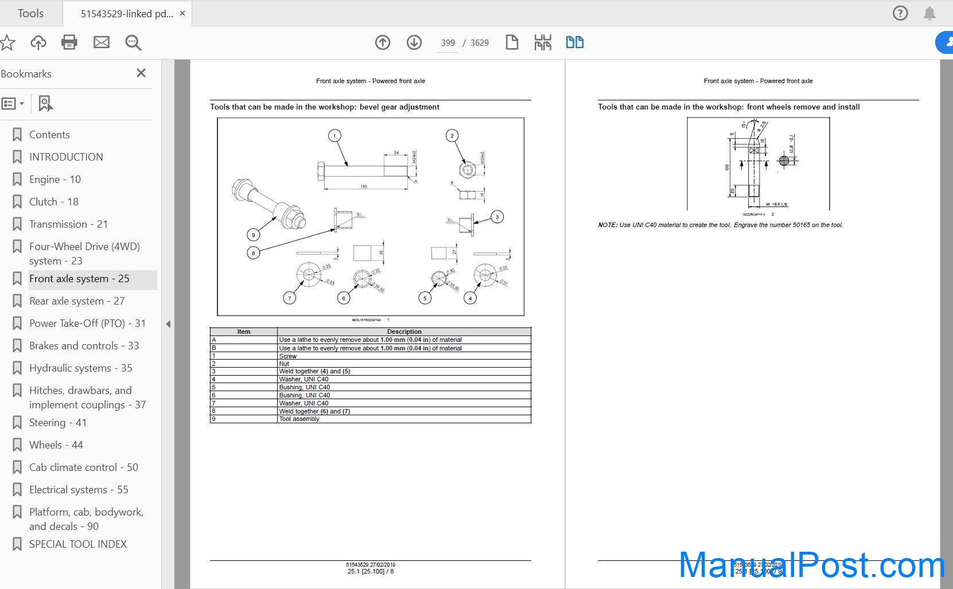
Task: Click the bookmark icon beside Engine - 10
Action: point(17,180)
